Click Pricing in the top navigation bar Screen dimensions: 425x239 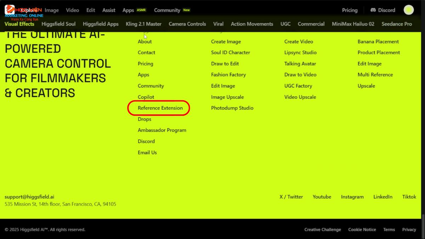[350, 10]
